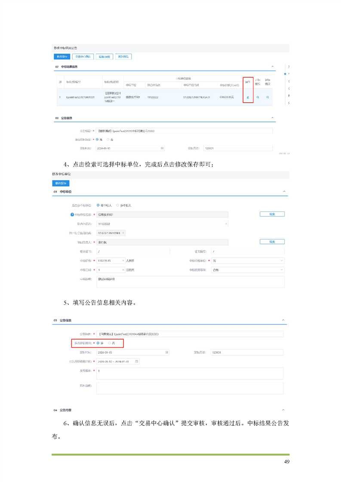Image resolution: width=341 pixels, height=482 pixels.
Task: Click 修改保存 under 修改中标单位 heading
Action: [61, 183]
